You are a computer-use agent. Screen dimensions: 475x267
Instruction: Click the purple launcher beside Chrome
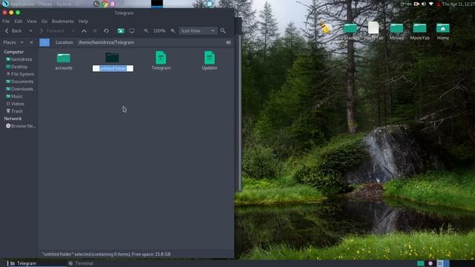pyautogui.click(x=112, y=4)
